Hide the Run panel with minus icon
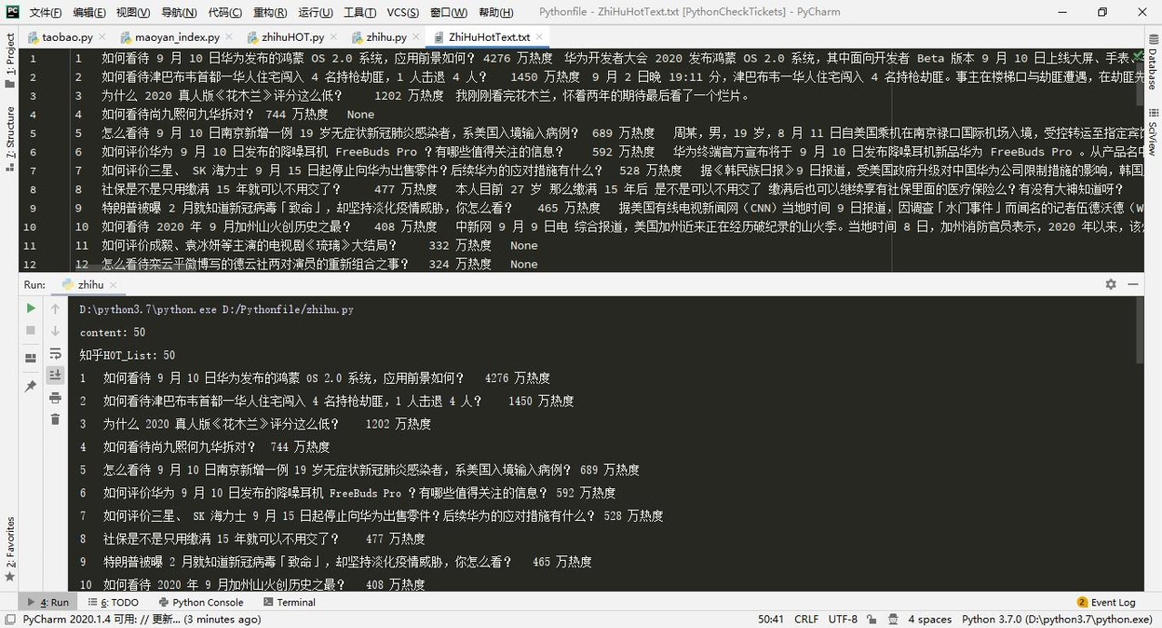Screen dimensions: 1162x628 click(1133, 284)
